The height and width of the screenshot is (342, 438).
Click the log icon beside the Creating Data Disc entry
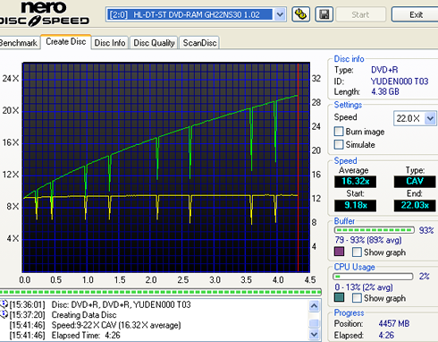click(x=4, y=314)
